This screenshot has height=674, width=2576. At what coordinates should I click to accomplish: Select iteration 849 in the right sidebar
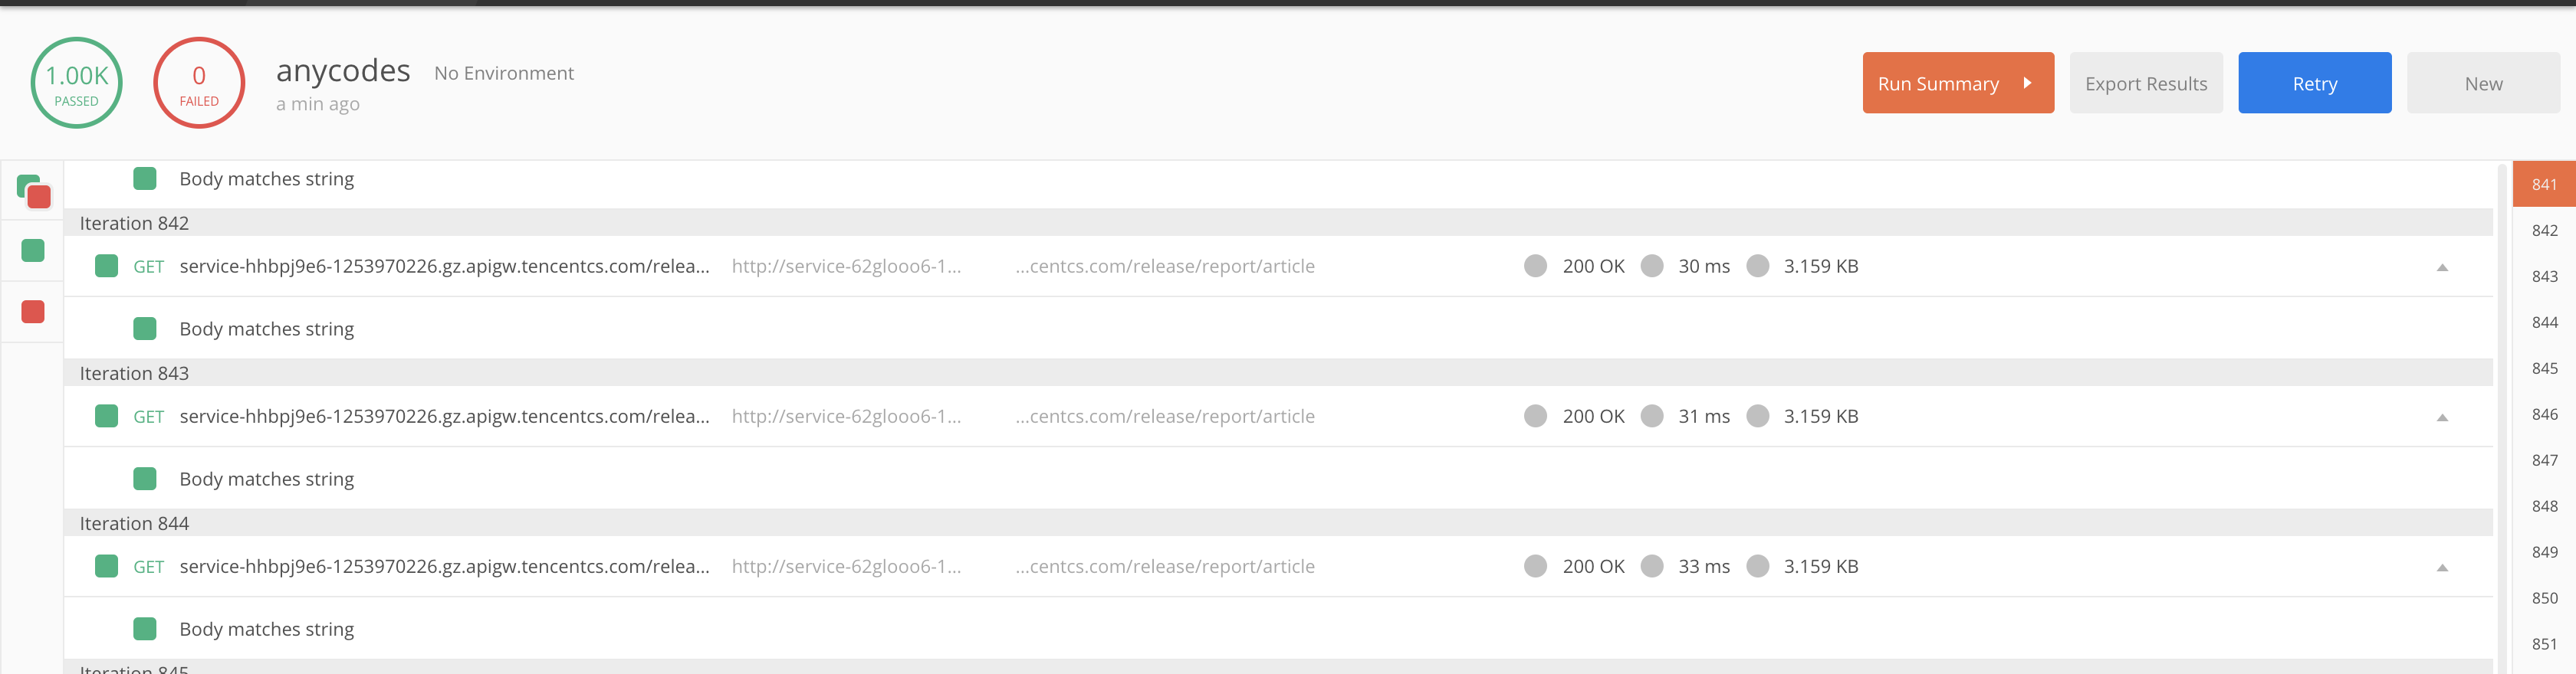2544,552
